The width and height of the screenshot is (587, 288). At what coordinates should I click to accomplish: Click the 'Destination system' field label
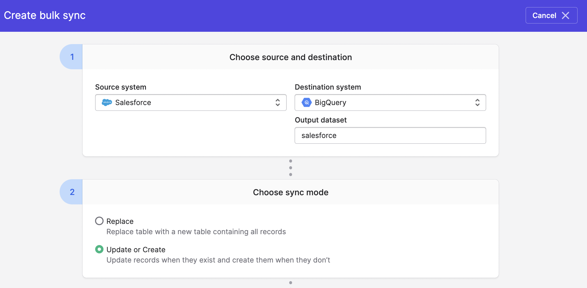pyautogui.click(x=328, y=87)
